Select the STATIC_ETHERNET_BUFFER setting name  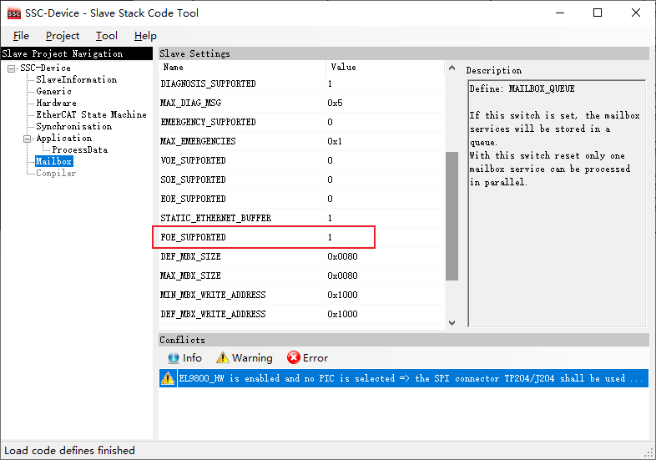pos(216,219)
